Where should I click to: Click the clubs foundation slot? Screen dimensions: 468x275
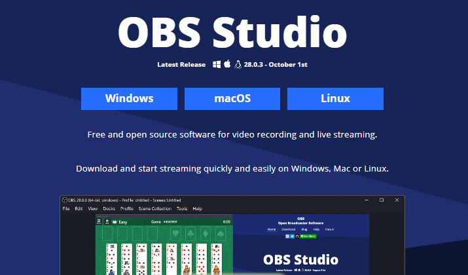pos(190,234)
